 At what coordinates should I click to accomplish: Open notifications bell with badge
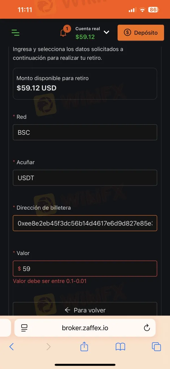[x=63, y=33]
